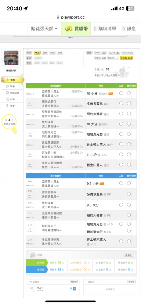Screen dimensions: 141x305
Task: Open the 購牌清單 link
Action: click(x=105, y=29)
